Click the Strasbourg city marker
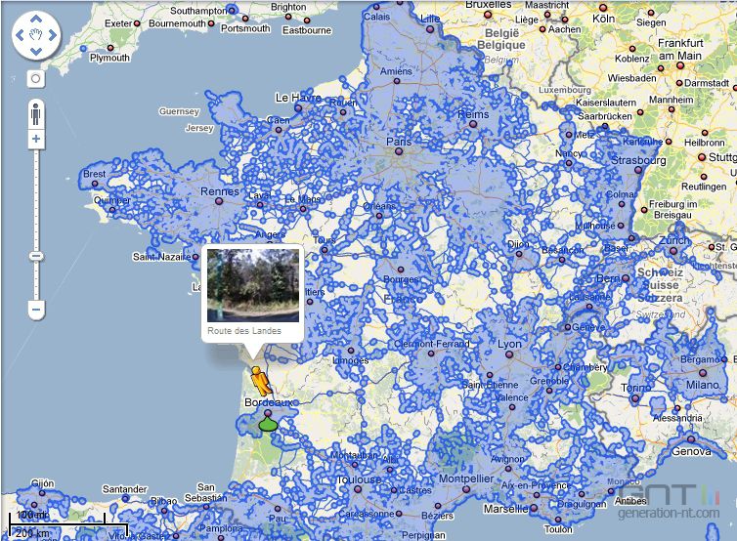Viewport: 737px width, 541px height. pos(638,170)
